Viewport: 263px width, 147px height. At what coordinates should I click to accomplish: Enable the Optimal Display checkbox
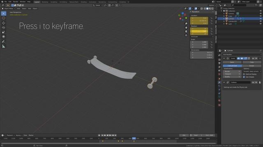(x=244, y=74)
